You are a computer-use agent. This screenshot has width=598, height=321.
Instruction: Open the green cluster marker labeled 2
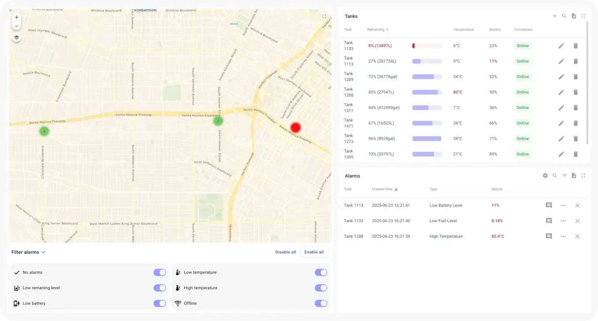coord(218,121)
